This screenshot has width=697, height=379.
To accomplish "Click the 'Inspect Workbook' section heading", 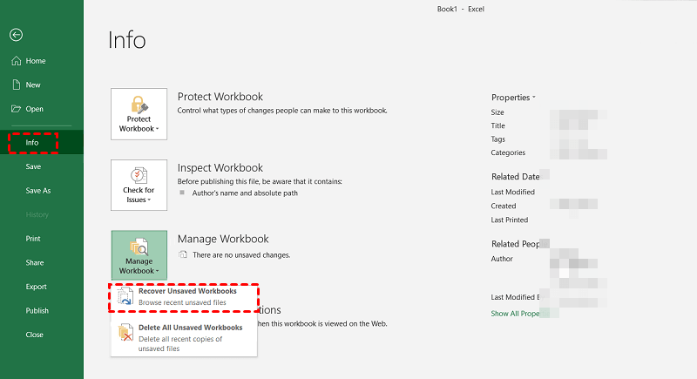I will pyautogui.click(x=220, y=167).
